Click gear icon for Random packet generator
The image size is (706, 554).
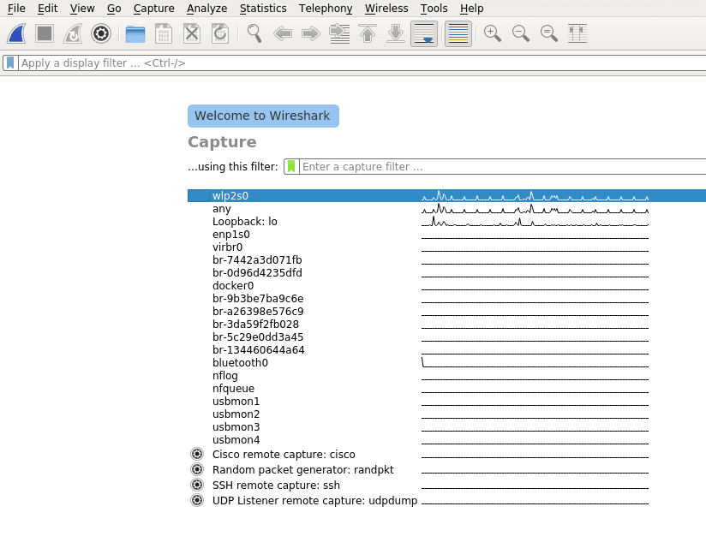[x=197, y=469]
